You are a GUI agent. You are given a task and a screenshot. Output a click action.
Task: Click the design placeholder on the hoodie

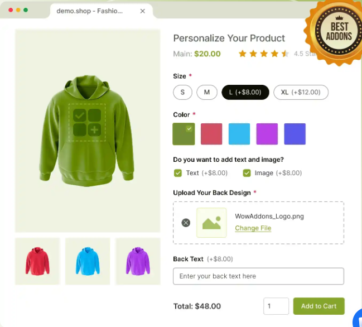pos(87,122)
